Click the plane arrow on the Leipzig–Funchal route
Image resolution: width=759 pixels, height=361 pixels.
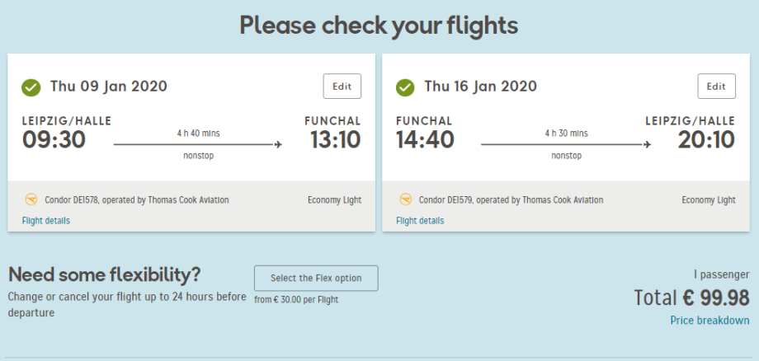point(277,145)
